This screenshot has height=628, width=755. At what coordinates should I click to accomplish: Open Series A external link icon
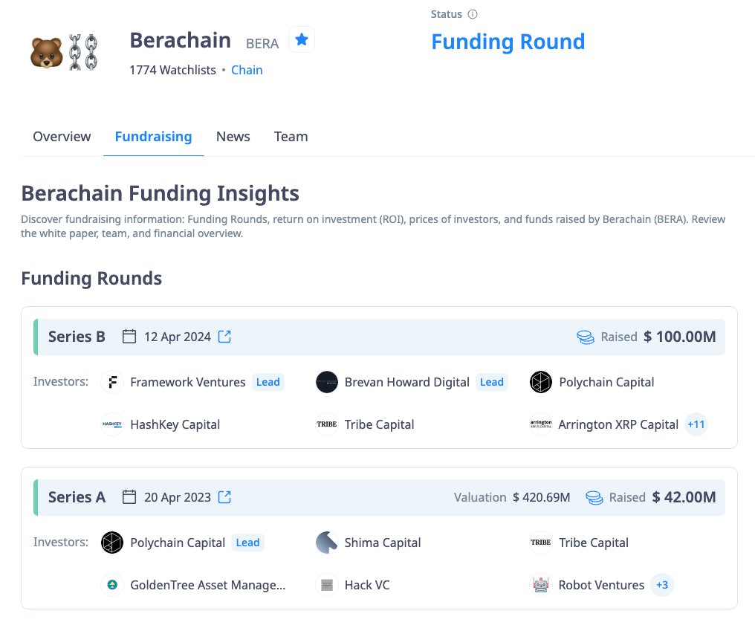click(x=224, y=497)
